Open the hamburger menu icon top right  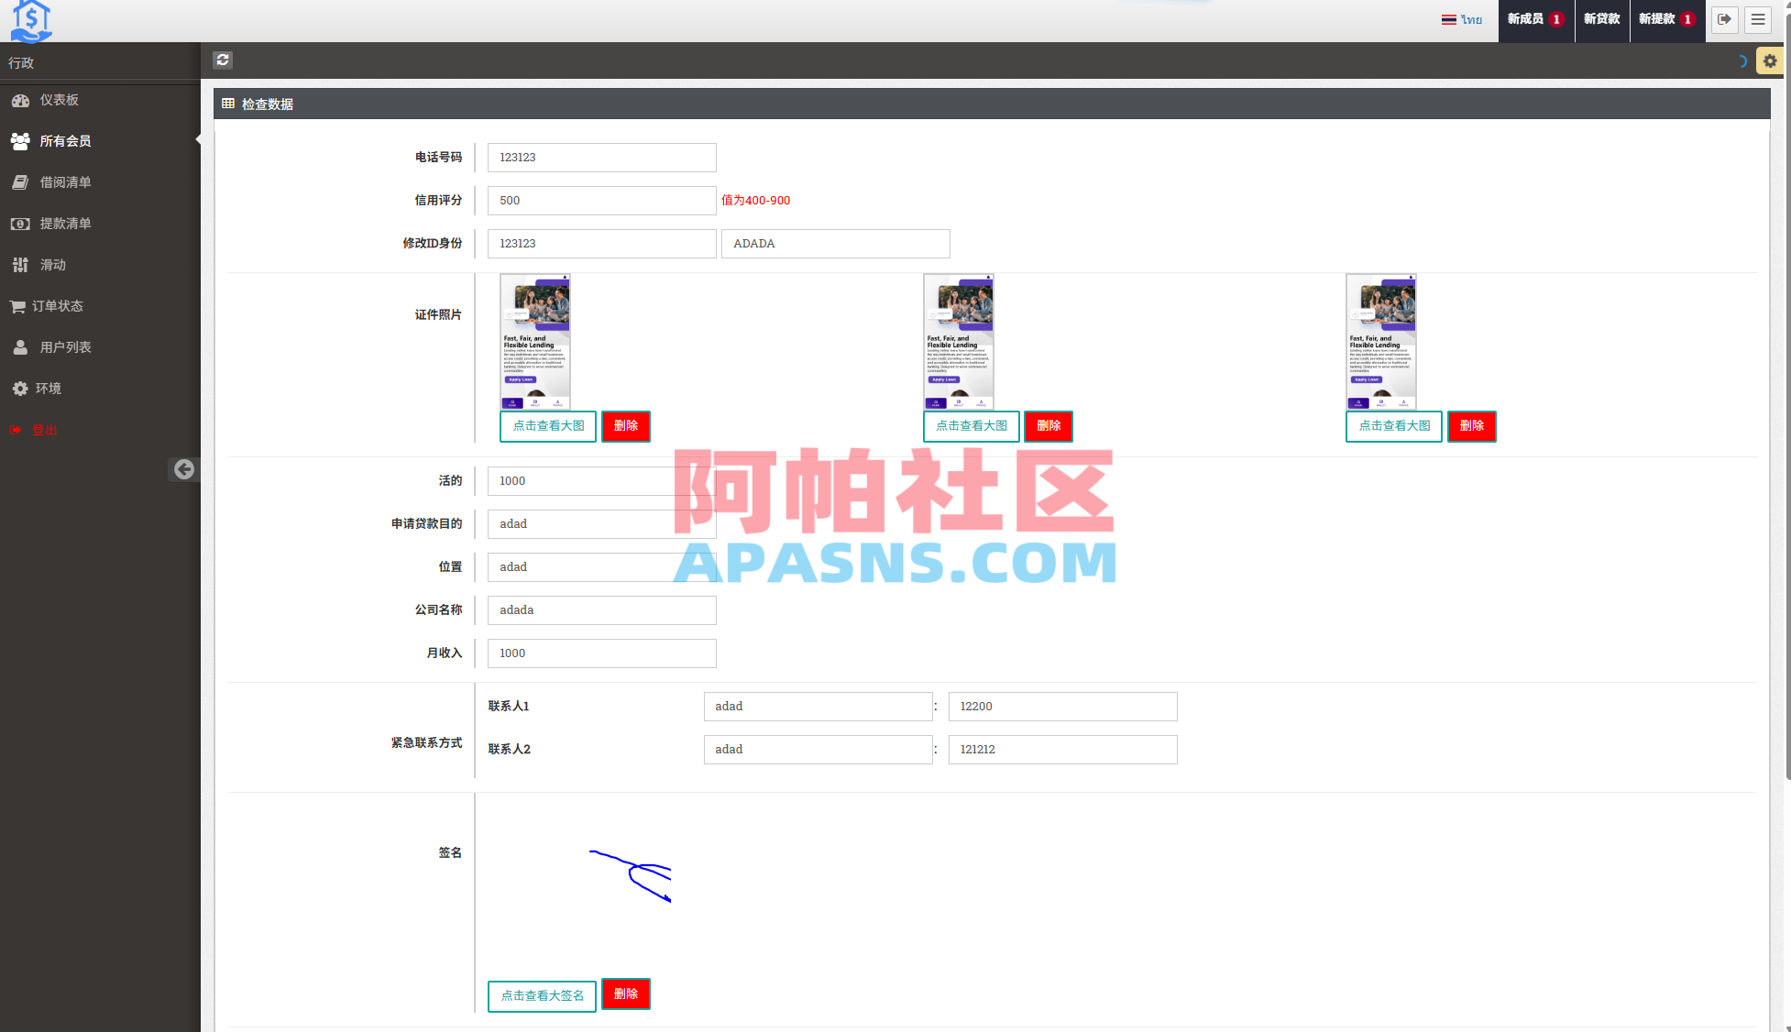tap(1757, 19)
